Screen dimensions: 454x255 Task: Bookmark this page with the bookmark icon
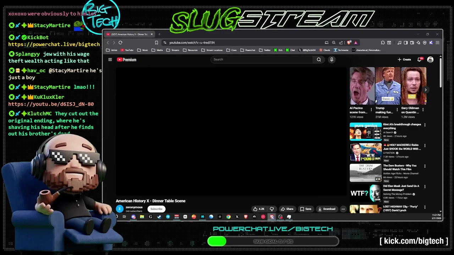coord(156,42)
